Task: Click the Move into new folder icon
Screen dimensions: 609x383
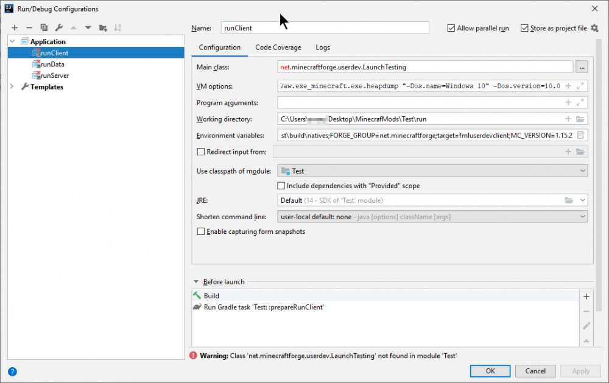Action: (103, 27)
